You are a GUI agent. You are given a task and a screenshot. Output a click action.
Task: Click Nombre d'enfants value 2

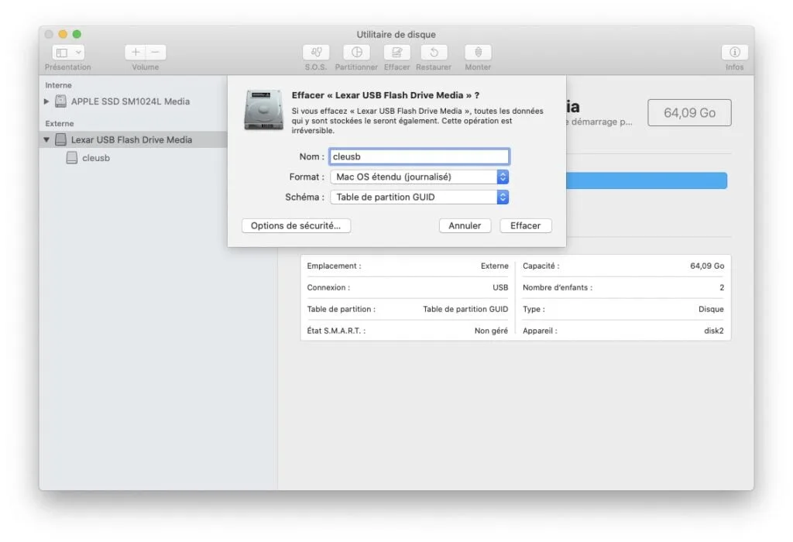click(x=722, y=288)
